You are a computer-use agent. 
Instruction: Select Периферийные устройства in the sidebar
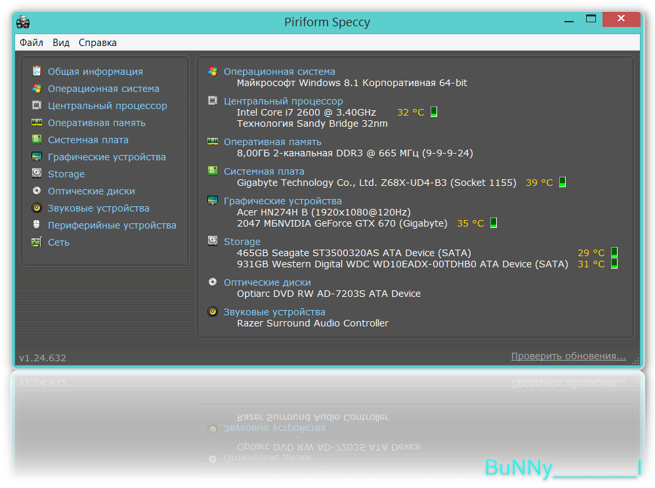112,225
